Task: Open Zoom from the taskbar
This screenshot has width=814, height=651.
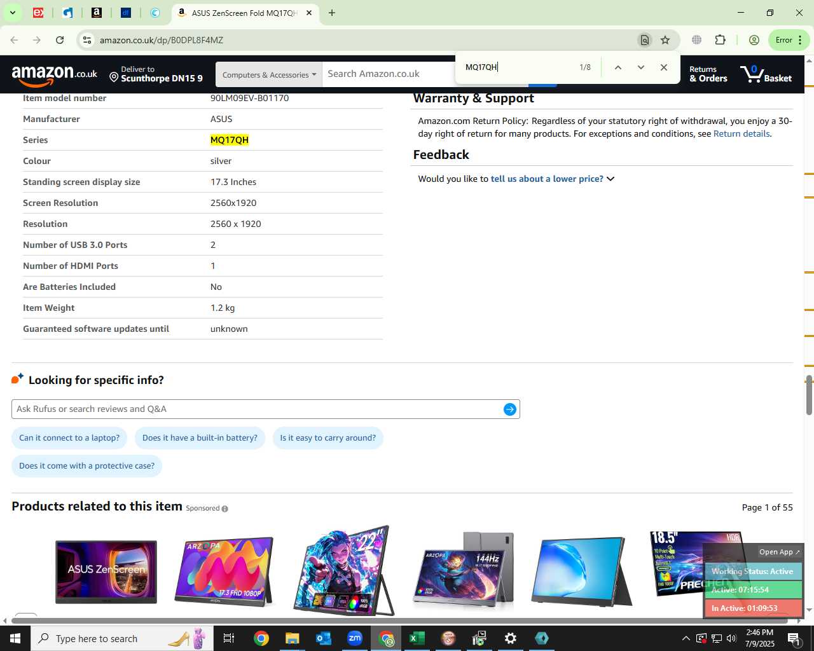Action: 354,638
